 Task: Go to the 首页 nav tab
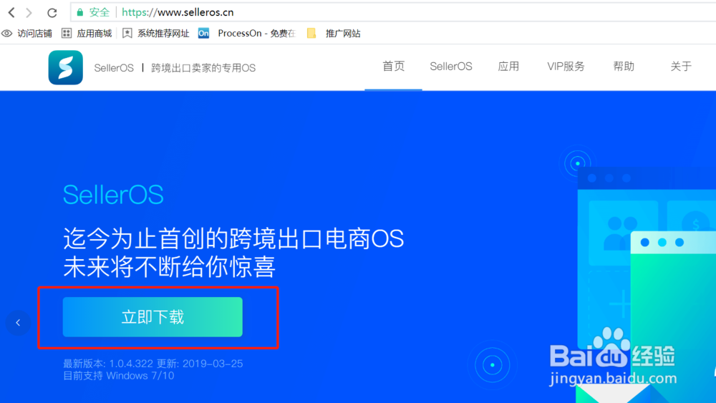(393, 67)
